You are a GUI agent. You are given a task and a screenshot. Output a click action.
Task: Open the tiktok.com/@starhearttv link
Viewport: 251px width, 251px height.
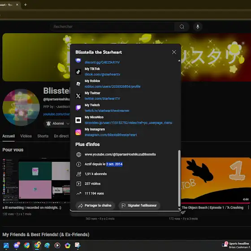(103, 74)
